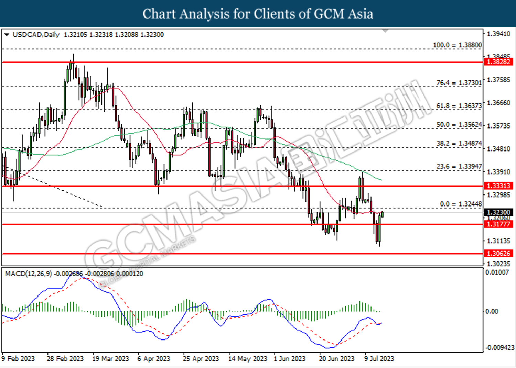Select the 38.2 = 1.34874 Fibonacci label
This screenshot has width=516, height=368.
tap(459, 143)
